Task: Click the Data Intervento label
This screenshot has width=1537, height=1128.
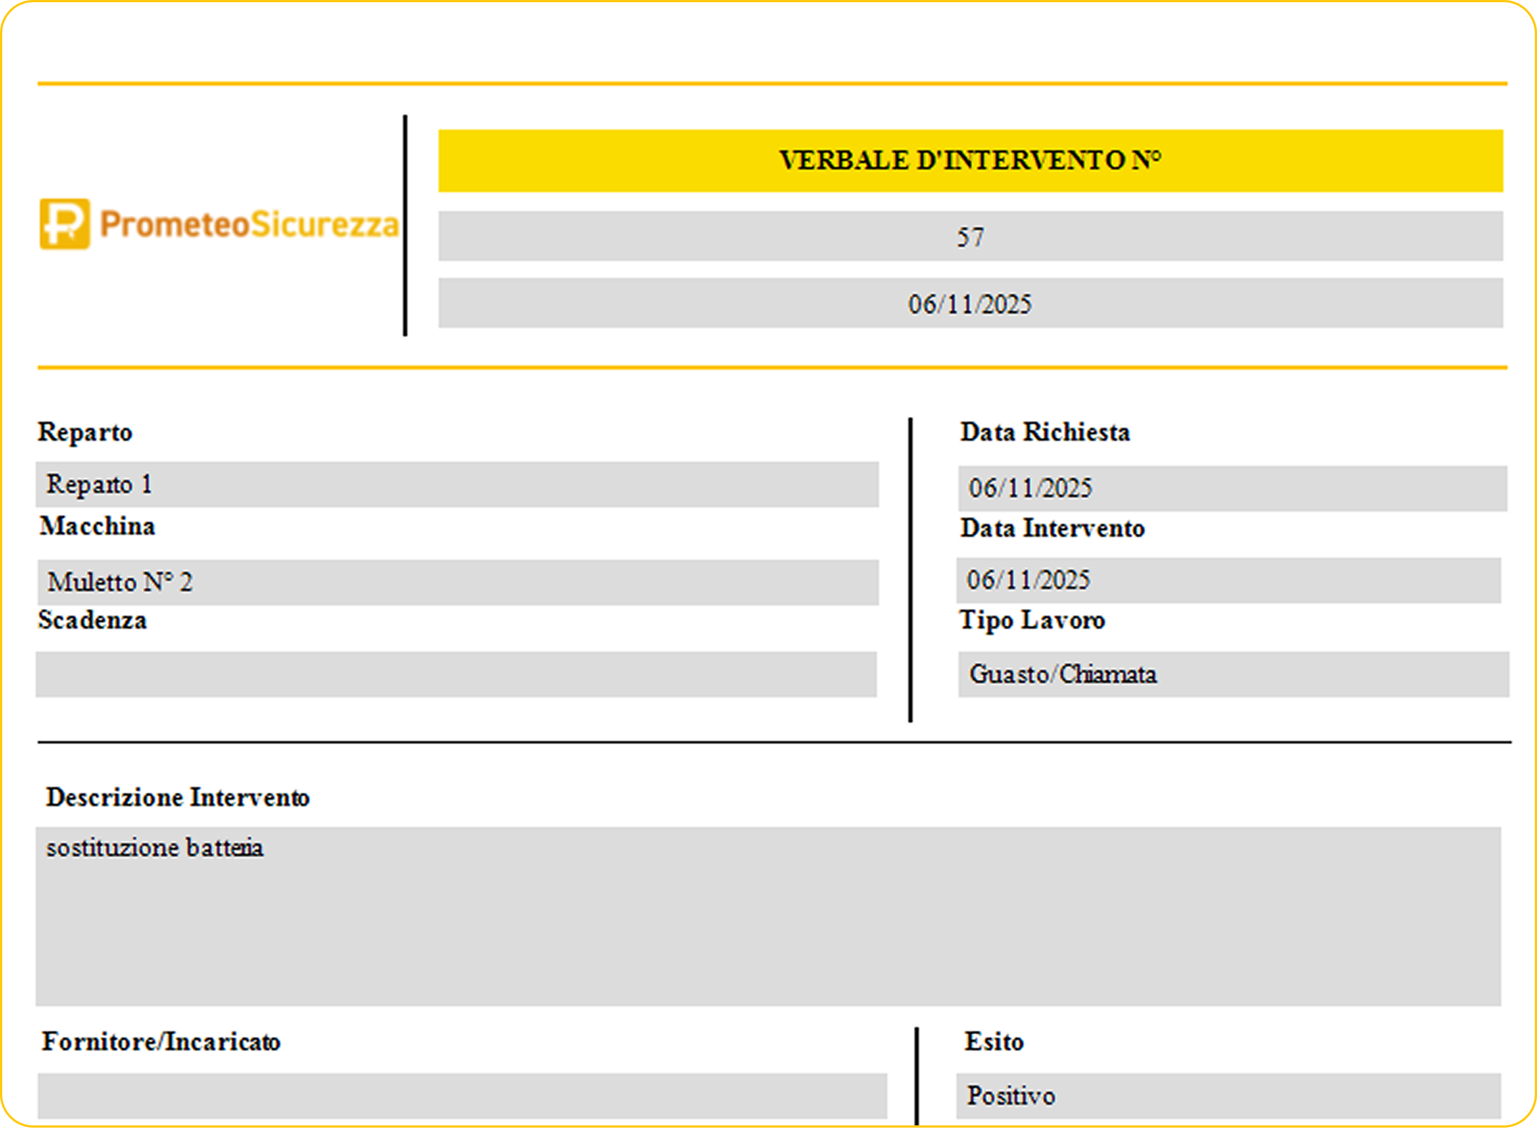Action: (1052, 528)
